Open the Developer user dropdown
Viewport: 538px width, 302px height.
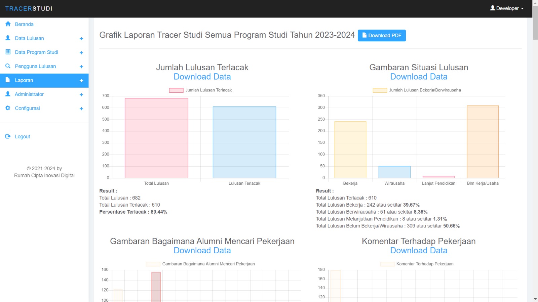(507, 8)
